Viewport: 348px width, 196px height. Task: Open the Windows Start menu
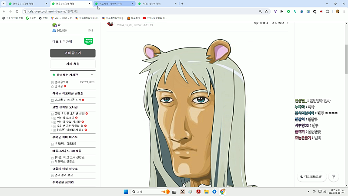coord(126,192)
